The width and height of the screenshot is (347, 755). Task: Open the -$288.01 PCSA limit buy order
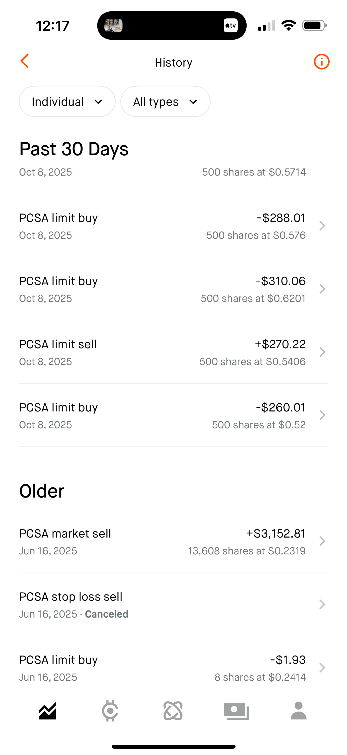point(173,226)
